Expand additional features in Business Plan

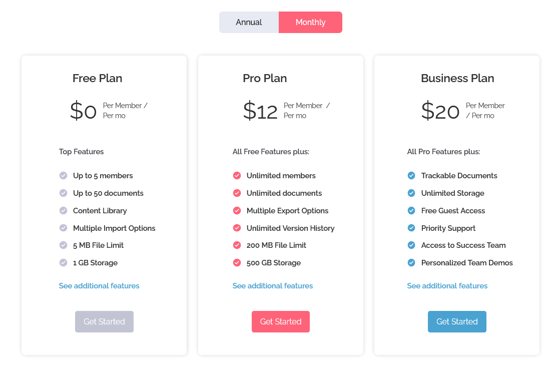click(x=447, y=286)
